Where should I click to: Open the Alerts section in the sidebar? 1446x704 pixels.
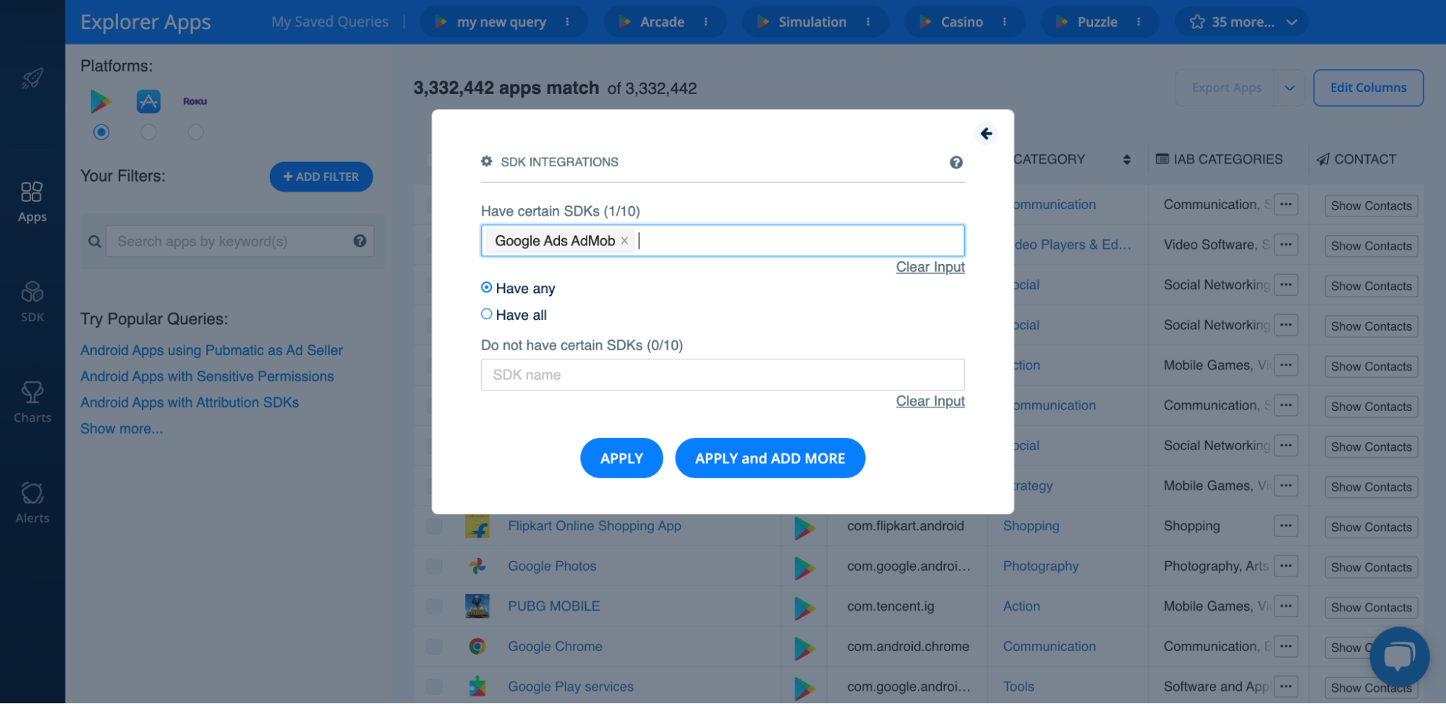point(32,503)
